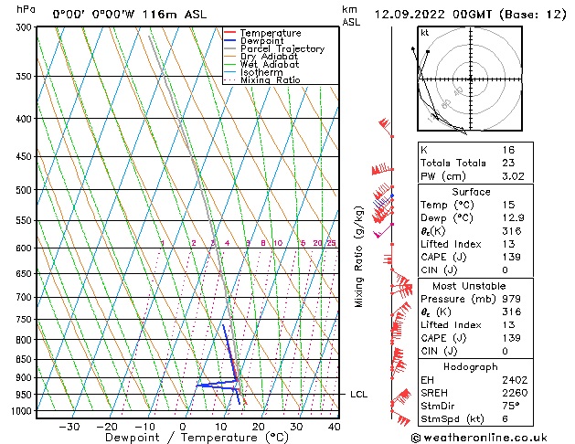Viewport: 575px width, 444px height.
Task: Click the '1000' pressure level label
Action: [x=22, y=411]
